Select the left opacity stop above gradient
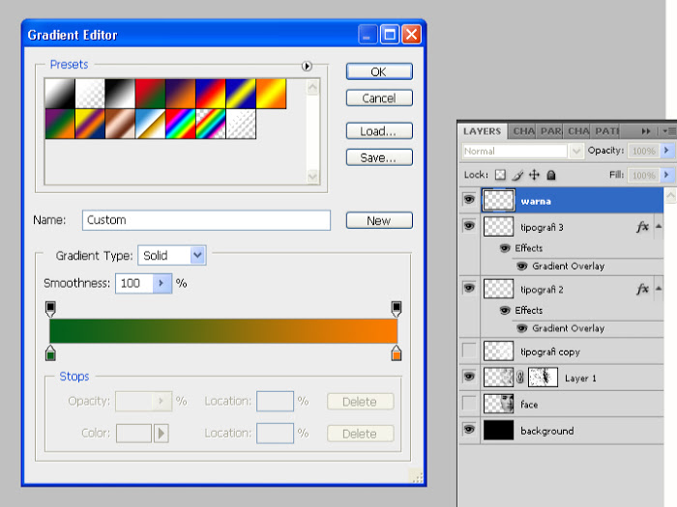 [50, 309]
